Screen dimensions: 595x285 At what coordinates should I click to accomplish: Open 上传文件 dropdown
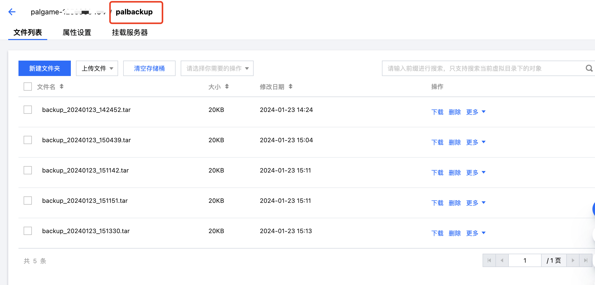pos(97,68)
